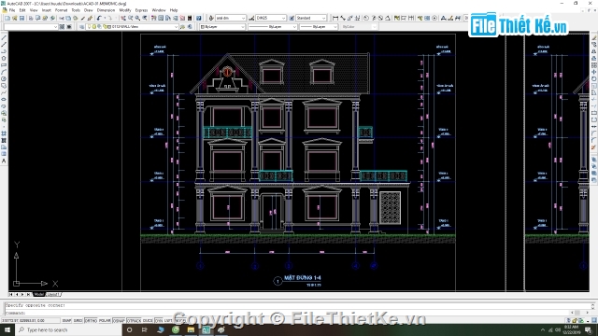The height and width of the screenshot is (336, 598).
Task: Open the Format menu
Action: point(61,10)
